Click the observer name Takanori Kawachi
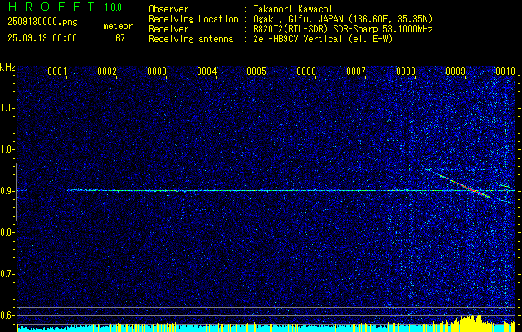Screen dimensions: 522x332 [x=293, y=9]
